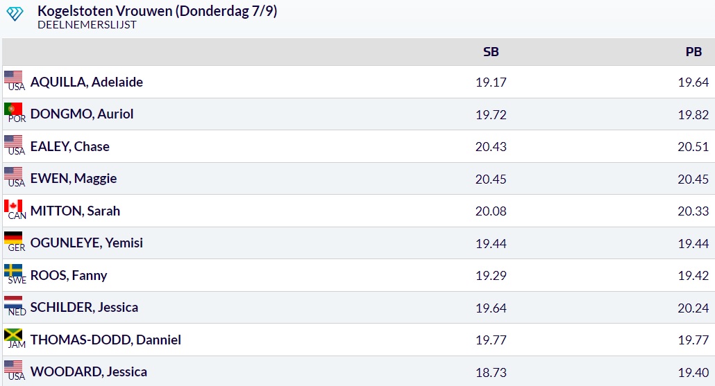The image size is (715, 386).
Task: Click the Kogelstoten Vrouwen event title
Action: [158, 11]
